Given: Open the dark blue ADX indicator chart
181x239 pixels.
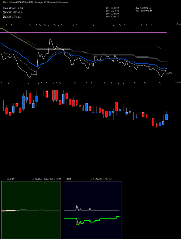Looking at the screenshot, I should (93, 210).
